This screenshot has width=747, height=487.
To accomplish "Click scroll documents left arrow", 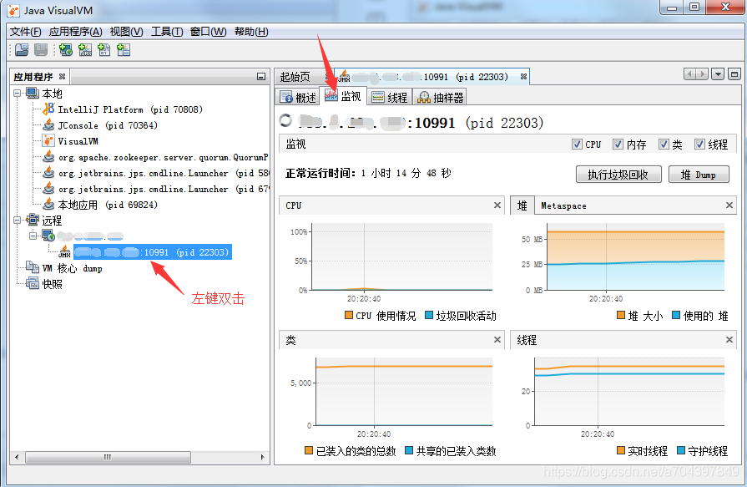I will [689, 74].
